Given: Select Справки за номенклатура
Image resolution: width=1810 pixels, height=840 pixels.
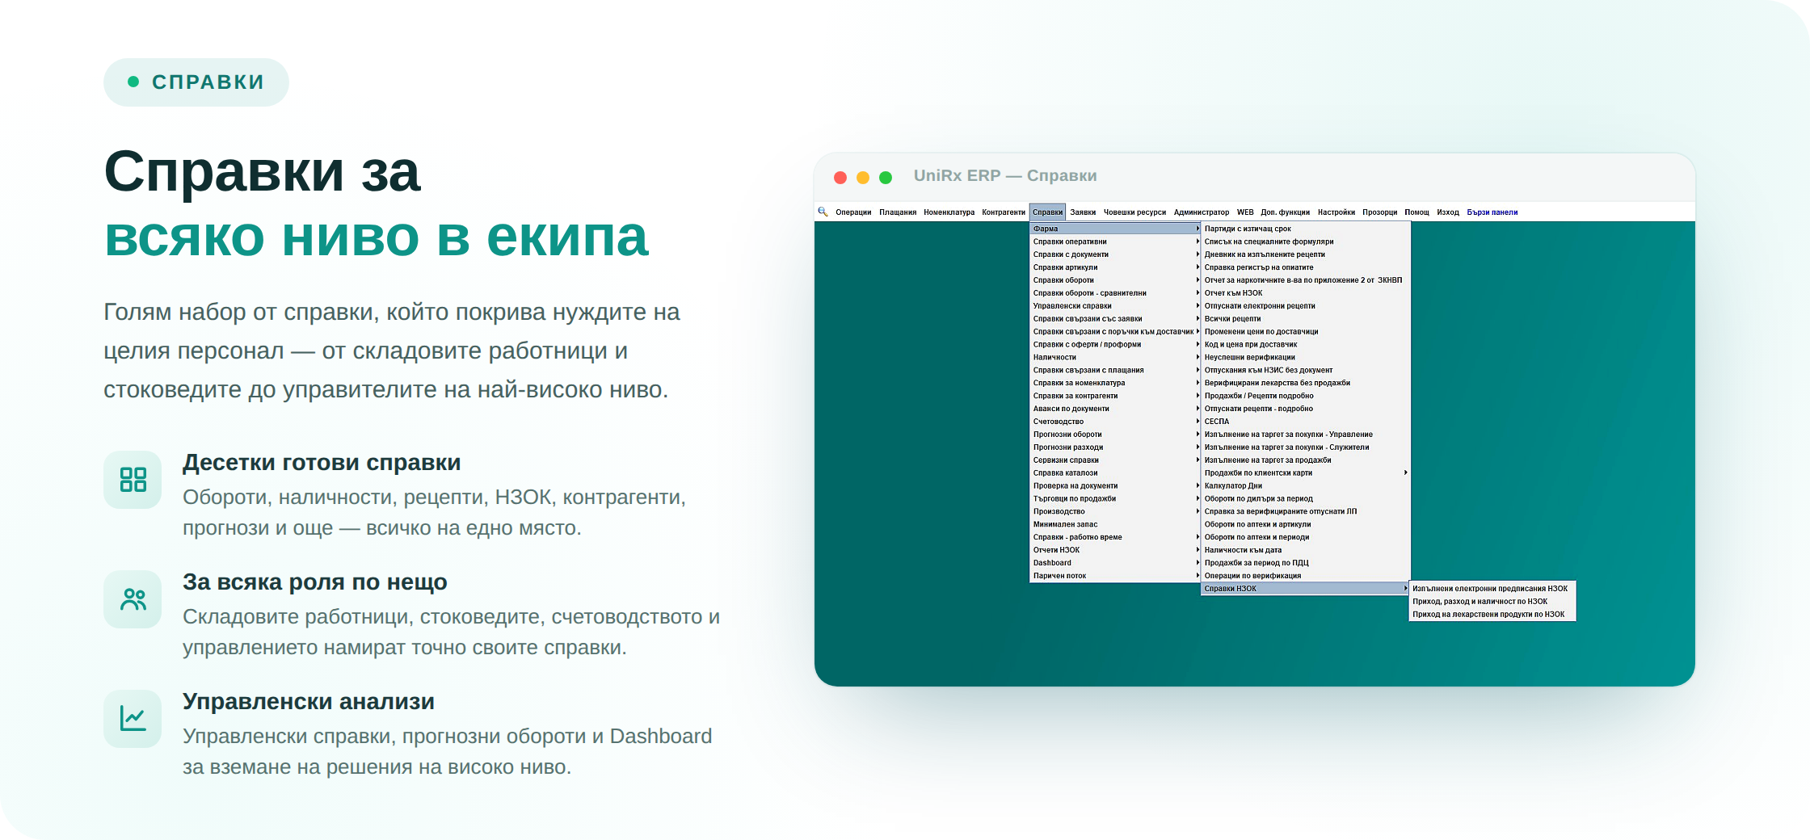Looking at the screenshot, I should pos(1115,383).
